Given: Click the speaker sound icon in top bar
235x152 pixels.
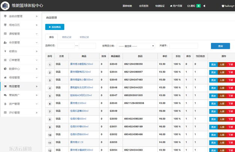Looking at the screenshot, I should tap(204, 6).
